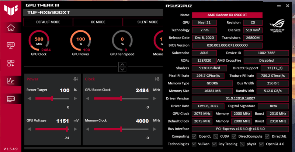Click the Release Date value Dec 8, 2020
Viewport: 295px width, 152px height.
coord(204,38)
